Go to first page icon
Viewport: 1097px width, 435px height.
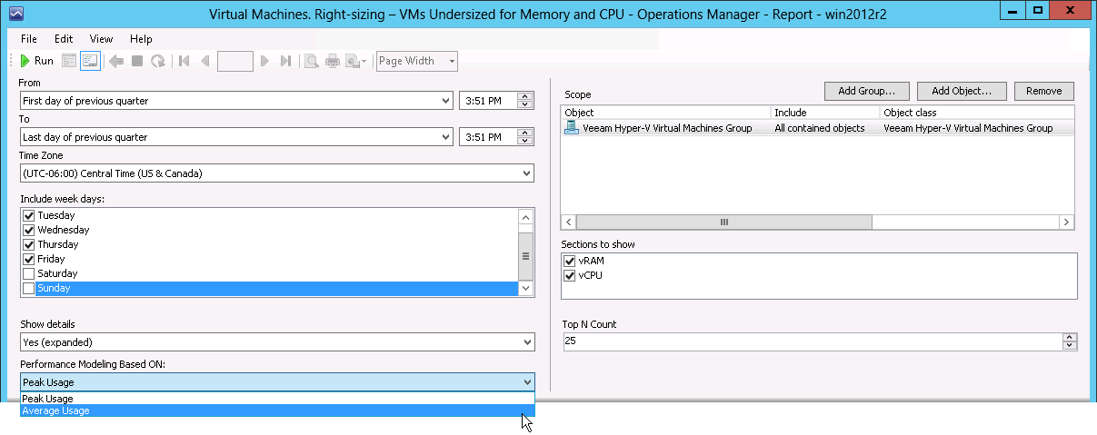(184, 61)
